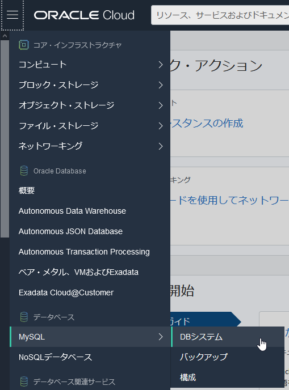The width and height of the screenshot is (289, 390).
Task: Open NoSQLデータベース menu item
Action: 90,357
